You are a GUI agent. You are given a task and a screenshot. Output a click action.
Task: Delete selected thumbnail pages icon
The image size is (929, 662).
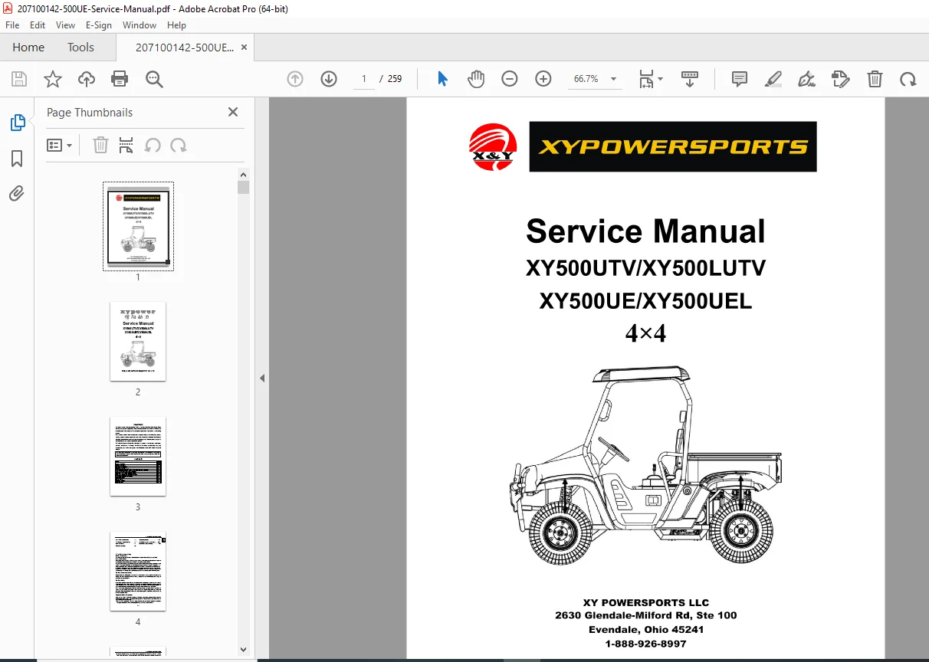coord(100,146)
